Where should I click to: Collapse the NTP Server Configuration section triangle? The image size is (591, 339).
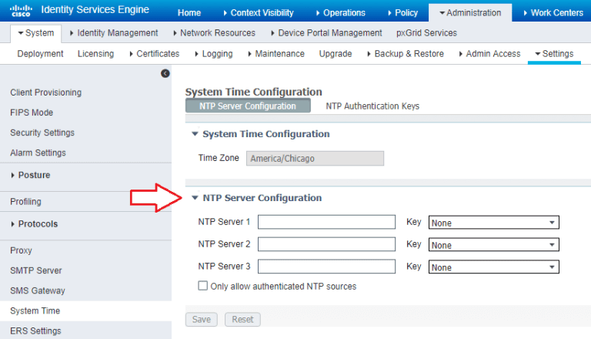tap(195, 198)
